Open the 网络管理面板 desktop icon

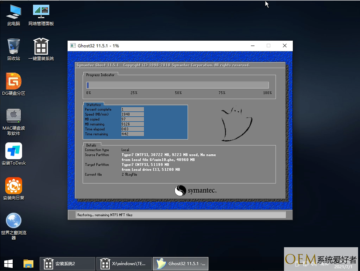pos(41,15)
